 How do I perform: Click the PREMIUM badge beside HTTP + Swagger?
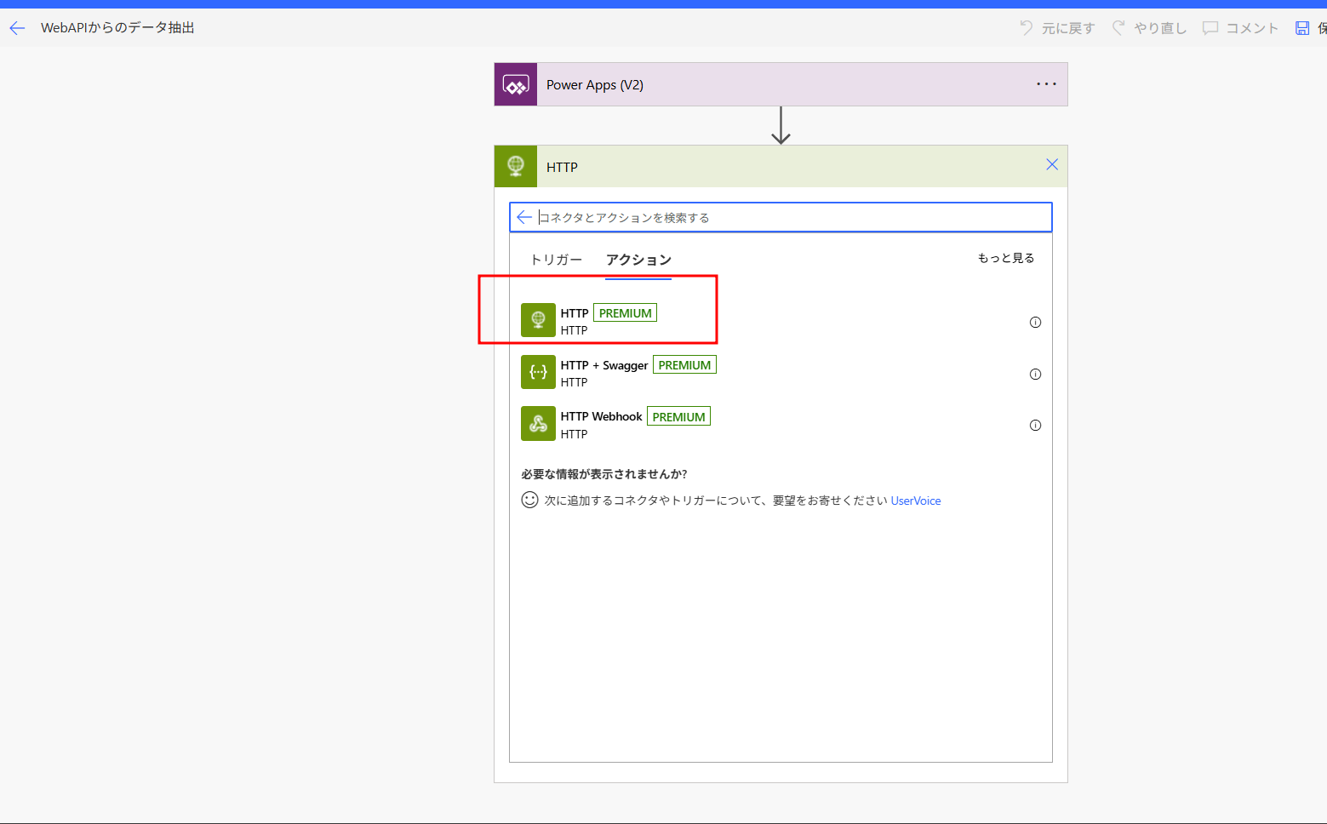(x=684, y=364)
